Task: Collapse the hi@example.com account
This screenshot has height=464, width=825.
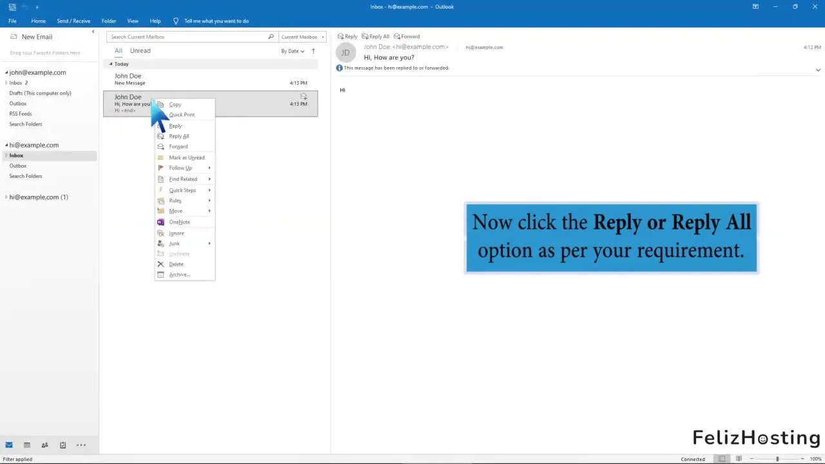Action: (6, 146)
